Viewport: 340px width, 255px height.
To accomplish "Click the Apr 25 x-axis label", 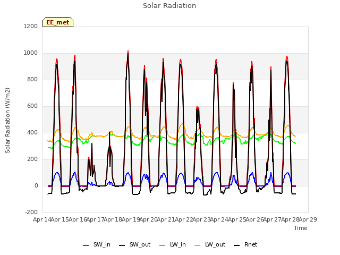I will pyautogui.click(x=237, y=219).
